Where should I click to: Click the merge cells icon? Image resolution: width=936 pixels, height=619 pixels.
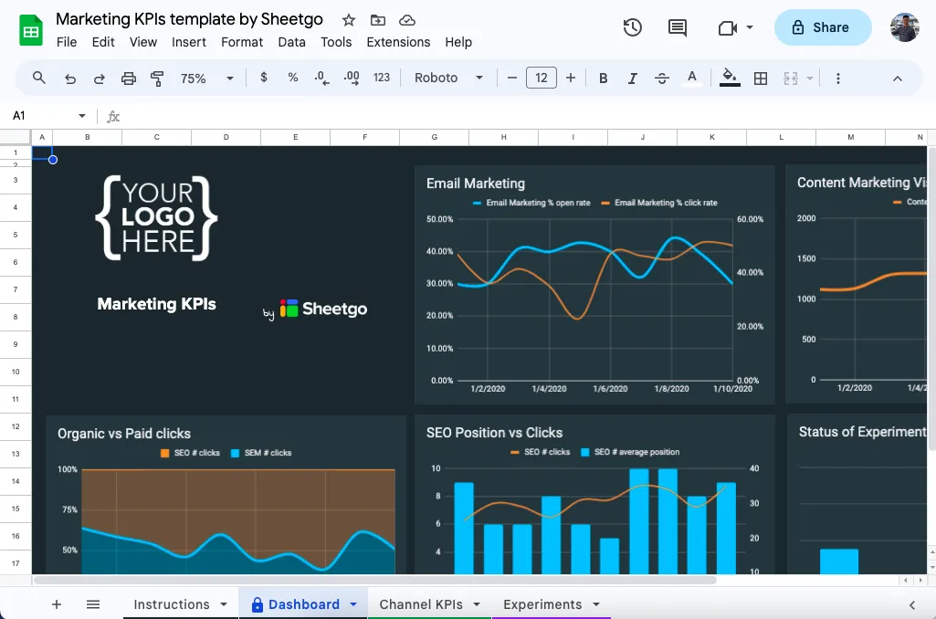790,79
